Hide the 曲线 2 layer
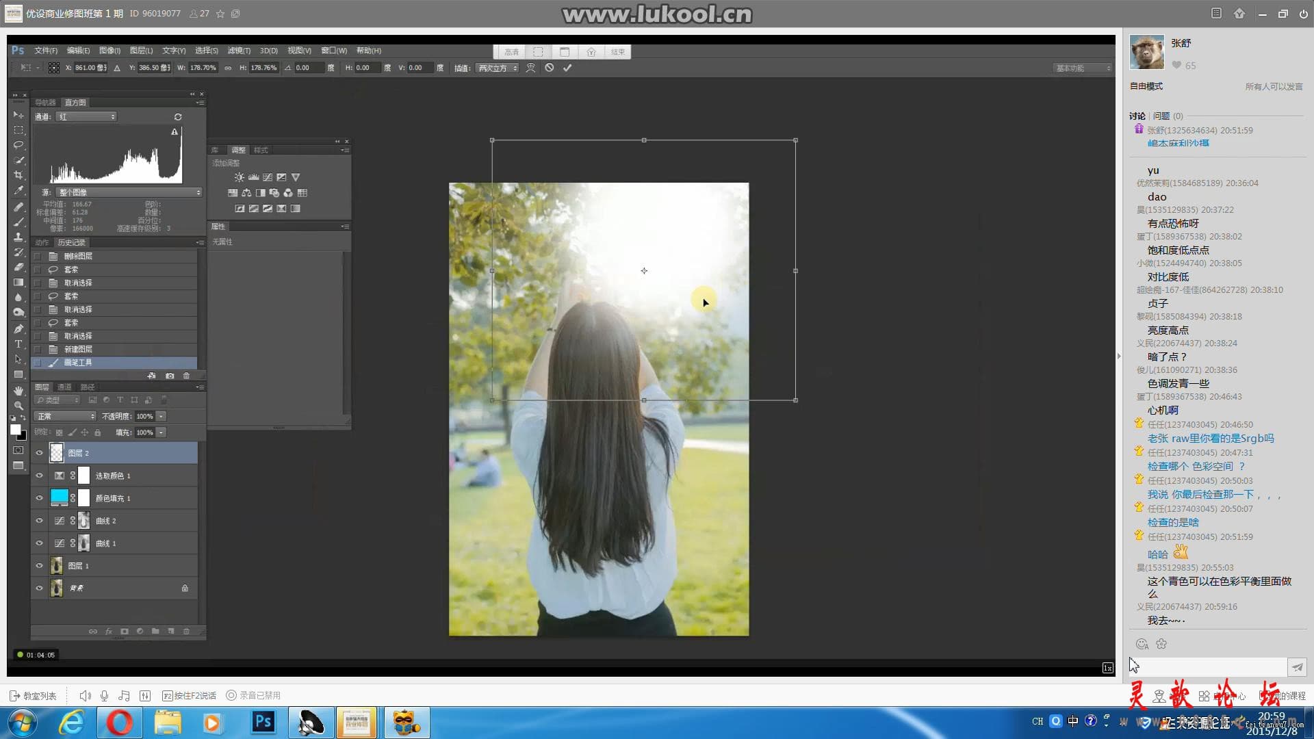 pos(39,521)
